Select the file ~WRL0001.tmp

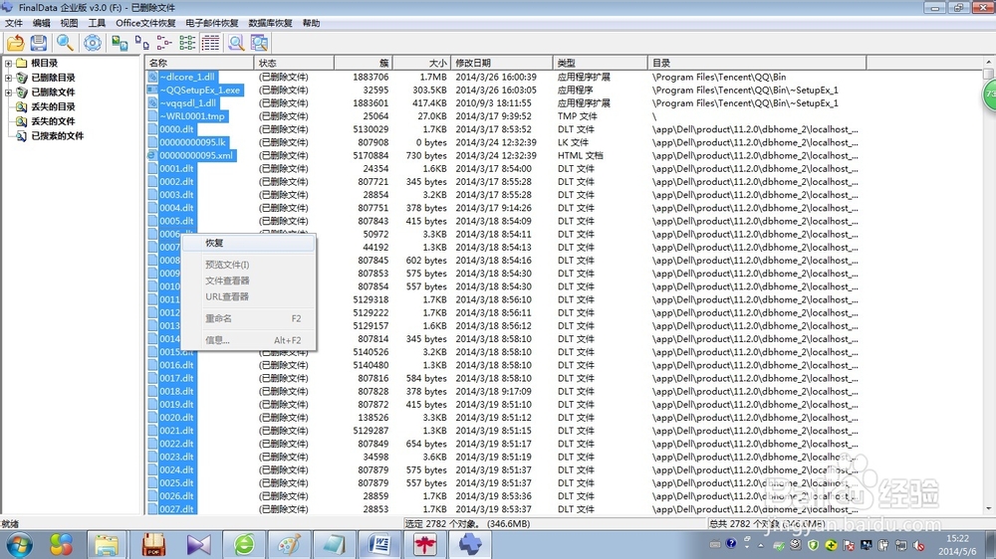tap(192, 116)
